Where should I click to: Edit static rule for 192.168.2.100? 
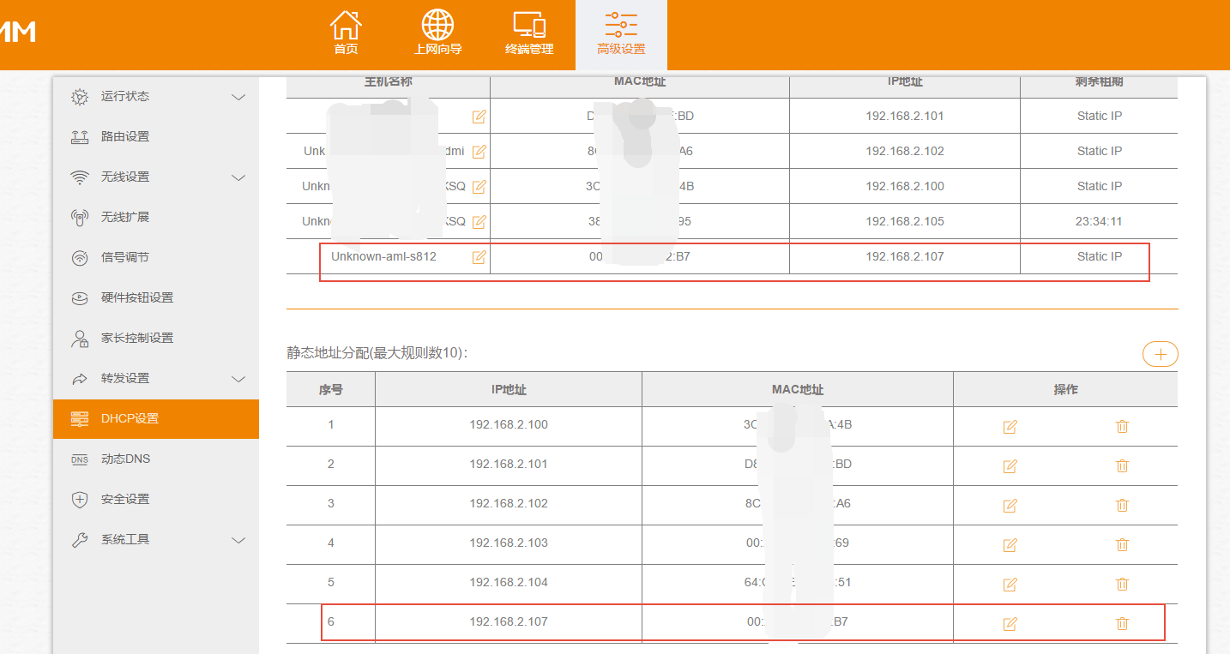tap(1010, 426)
